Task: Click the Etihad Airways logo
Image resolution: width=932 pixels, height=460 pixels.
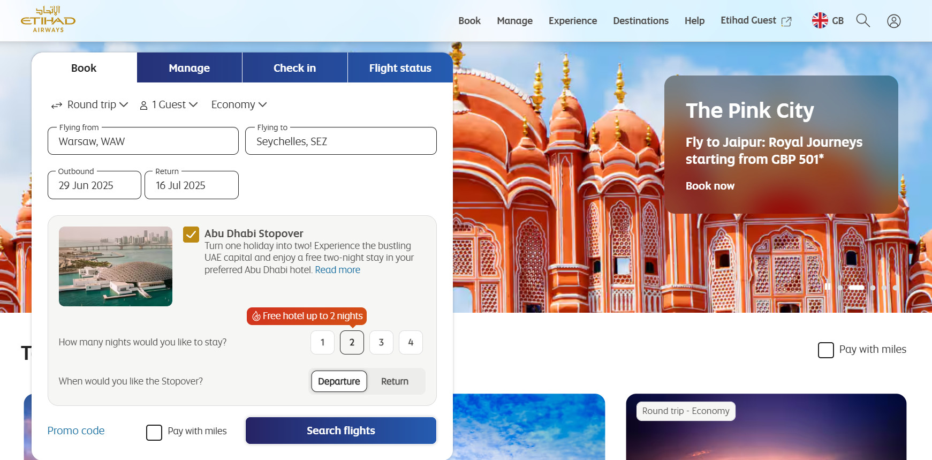Action: click(48, 20)
